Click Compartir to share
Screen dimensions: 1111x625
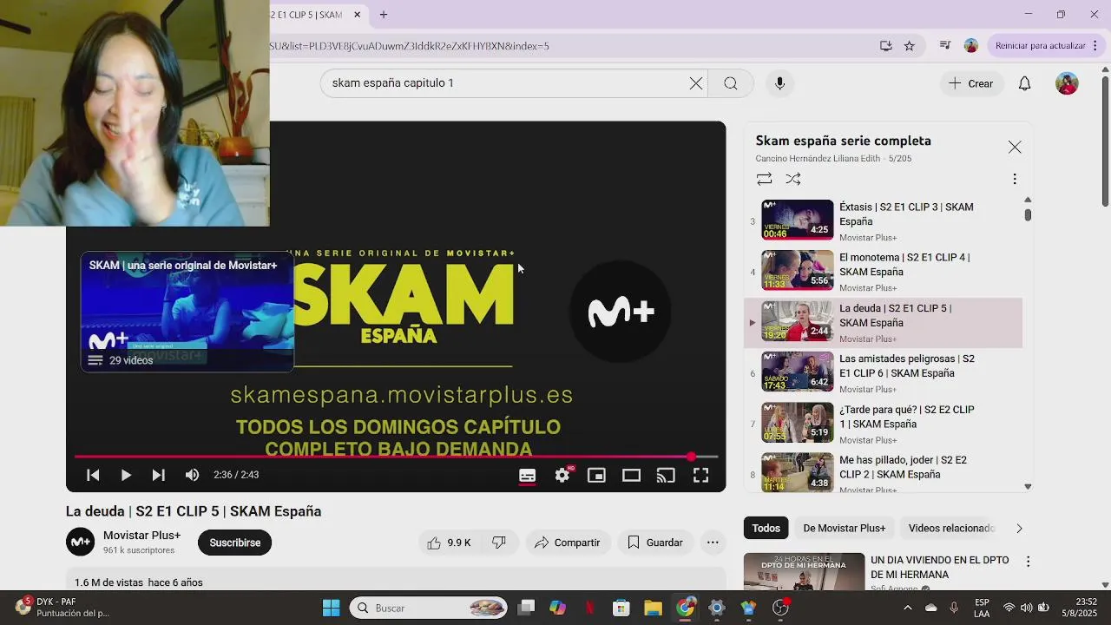[x=567, y=543]
